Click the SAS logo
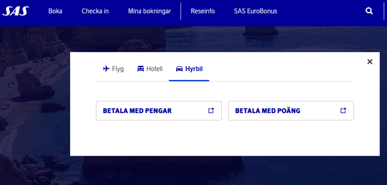387x185 pixels. click(x=15, y=11)
